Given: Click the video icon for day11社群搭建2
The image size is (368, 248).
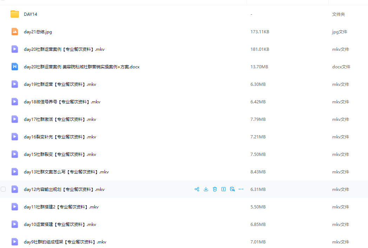Looking at the screenshot, I should click(x=15, y=207).
